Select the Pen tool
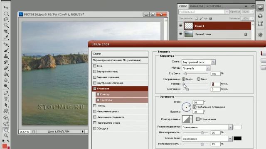 pos(6,93)
